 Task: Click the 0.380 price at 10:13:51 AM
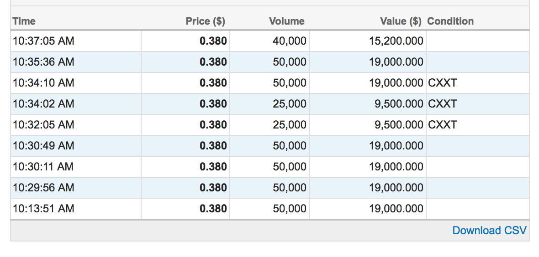(x=213, y=209)
